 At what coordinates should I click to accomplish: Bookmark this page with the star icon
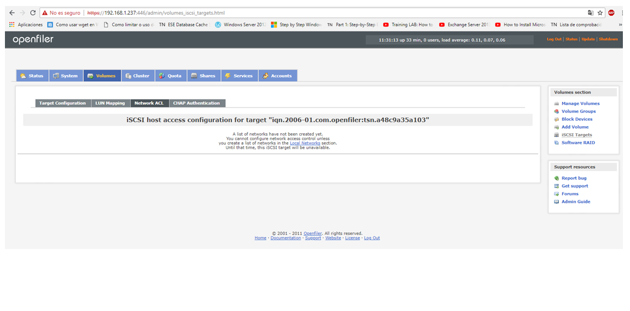pos(600,13)
